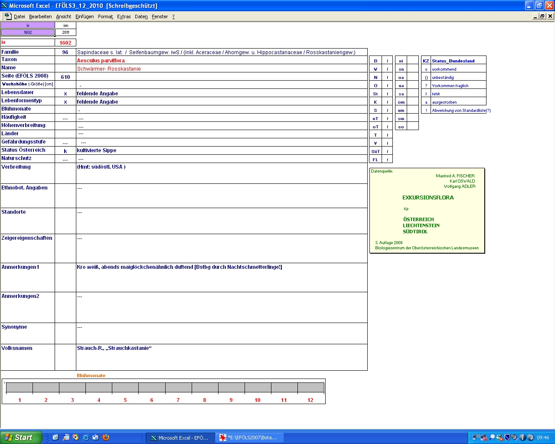555x444 pixels.
Task: Launch Internet Explorer from Quick Launch
Action: click(85, 437)
